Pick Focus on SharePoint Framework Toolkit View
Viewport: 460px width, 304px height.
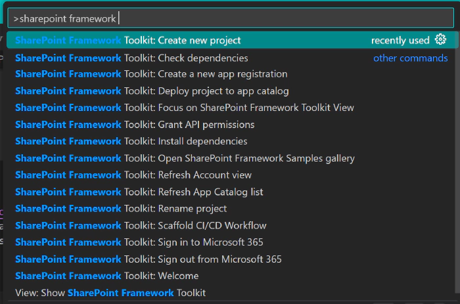point(184,108)
